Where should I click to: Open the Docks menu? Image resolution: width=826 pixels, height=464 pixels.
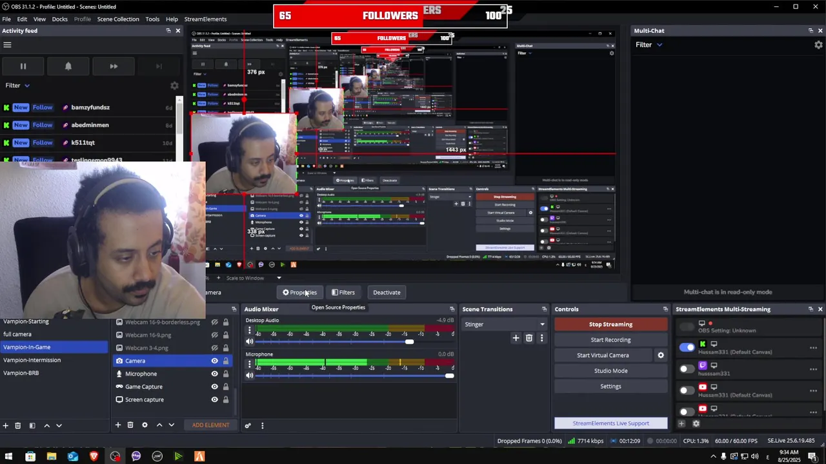point(60,19)
